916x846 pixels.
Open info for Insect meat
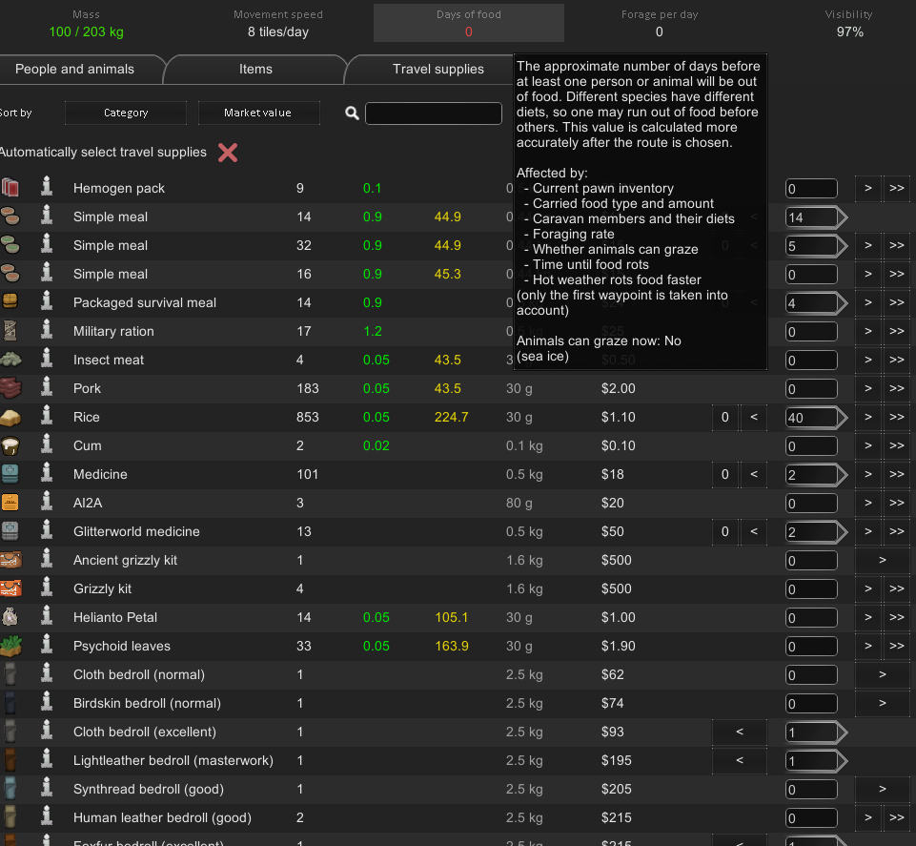(47, 360)
